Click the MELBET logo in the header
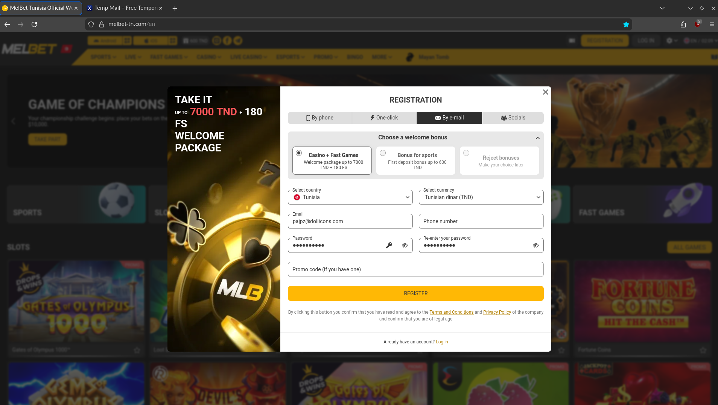718x405 pixels. [x=29, y=49]
